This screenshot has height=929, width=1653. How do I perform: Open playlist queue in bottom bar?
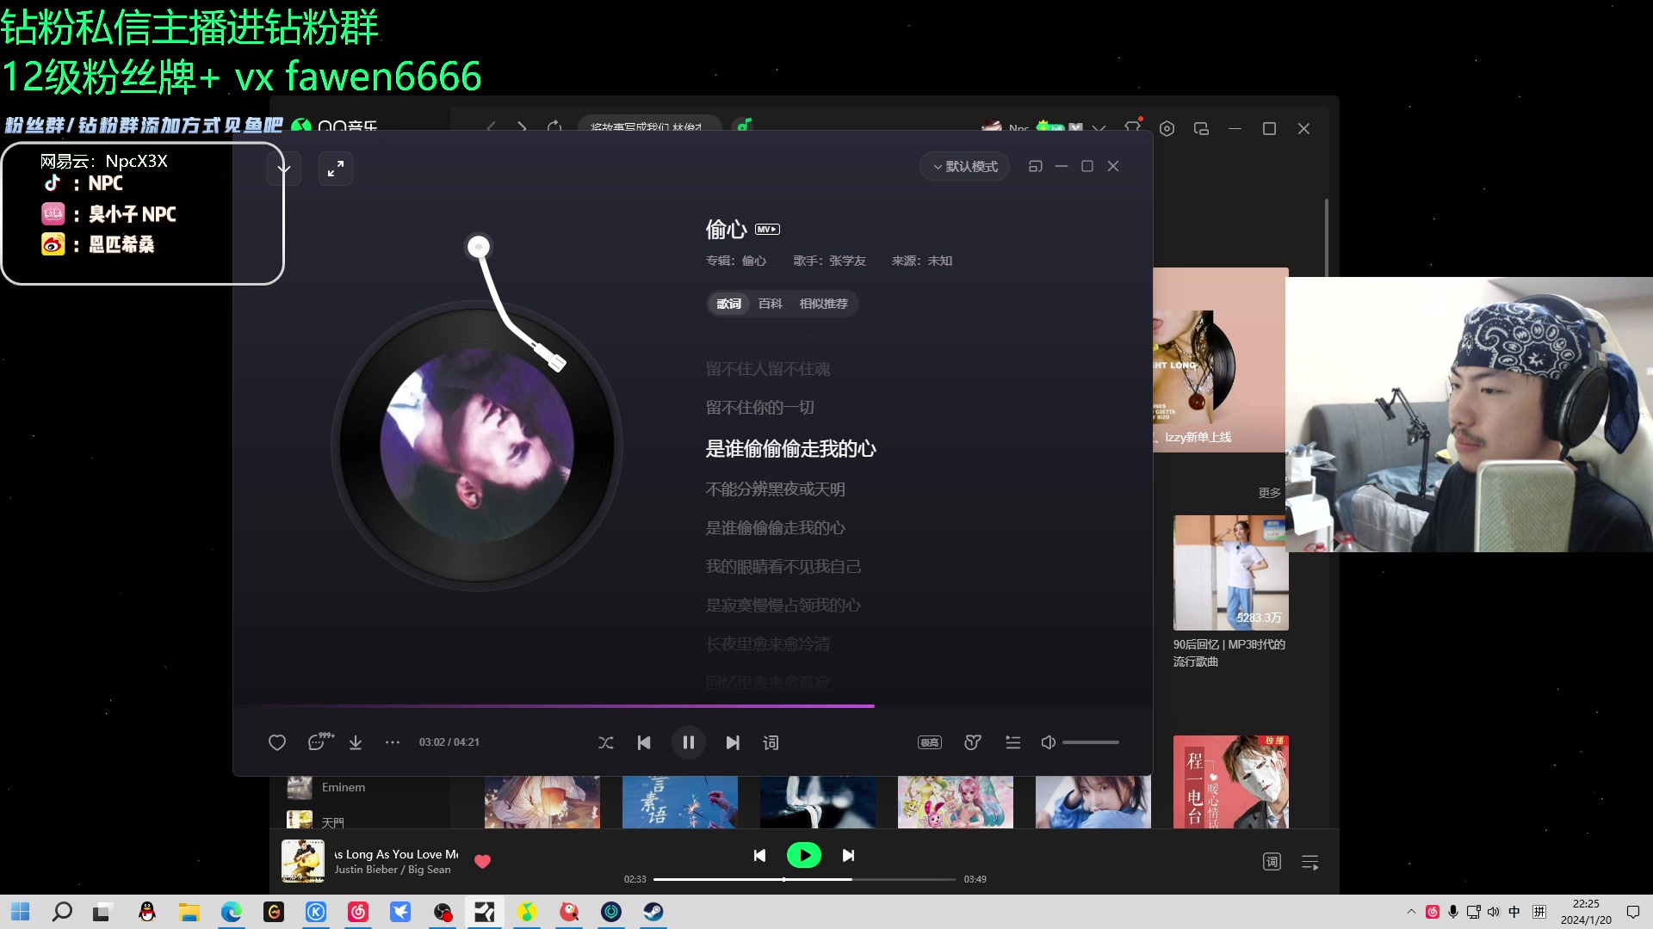click(x=1310, y=862)
